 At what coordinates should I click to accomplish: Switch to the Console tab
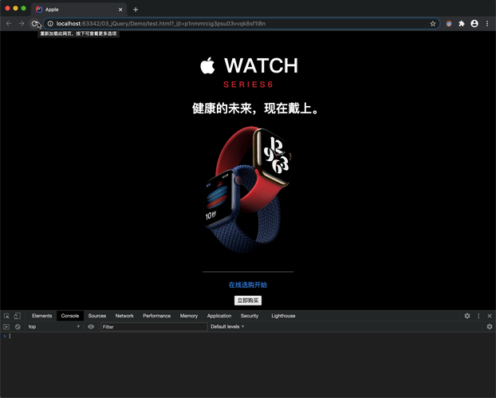tap(70, 316)
